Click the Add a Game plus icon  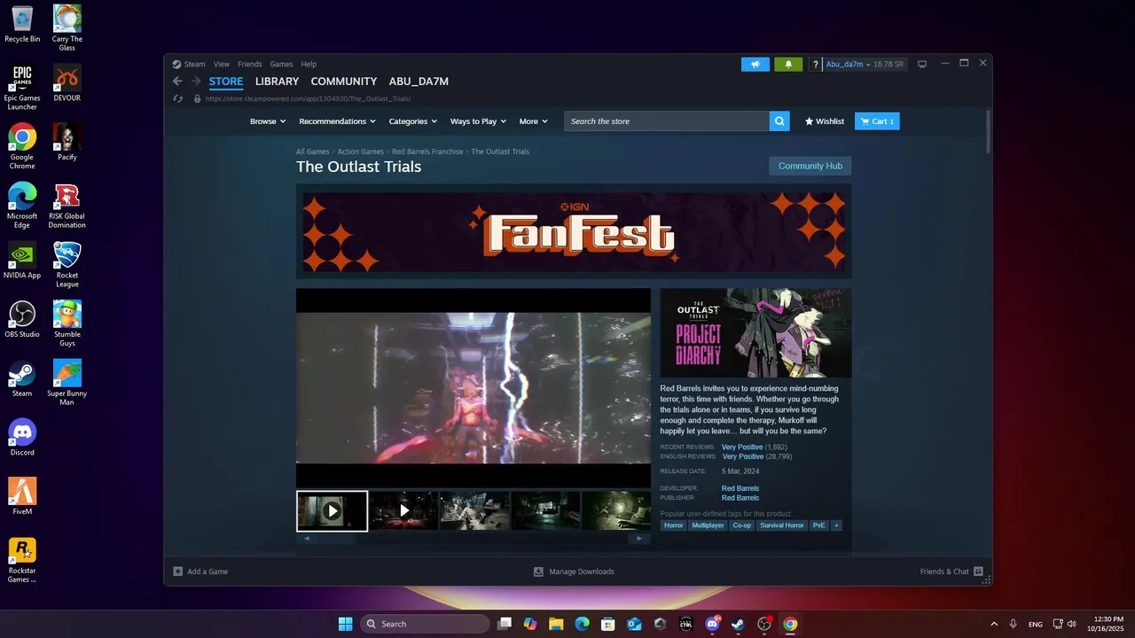[x=177, y=572]
